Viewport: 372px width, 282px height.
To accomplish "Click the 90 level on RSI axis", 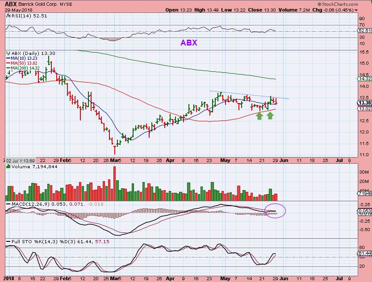I will pyautogui.click(x=362, y=19).
